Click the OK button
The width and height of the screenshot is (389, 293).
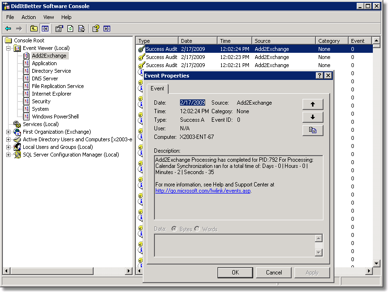[x=235, y=273]
